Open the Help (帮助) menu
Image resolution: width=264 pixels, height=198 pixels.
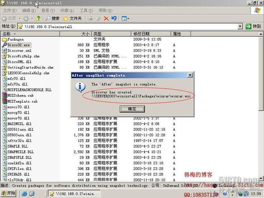[106, 11]
